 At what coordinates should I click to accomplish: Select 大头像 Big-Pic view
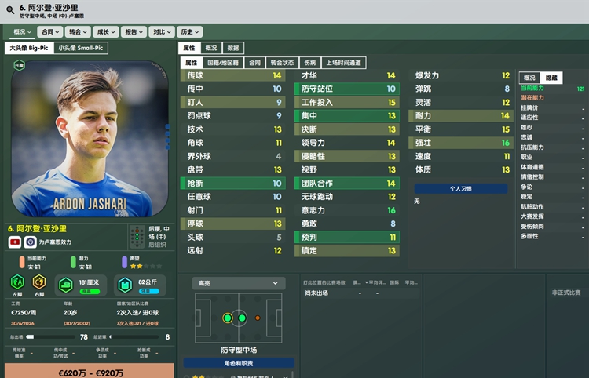(29, 48)
